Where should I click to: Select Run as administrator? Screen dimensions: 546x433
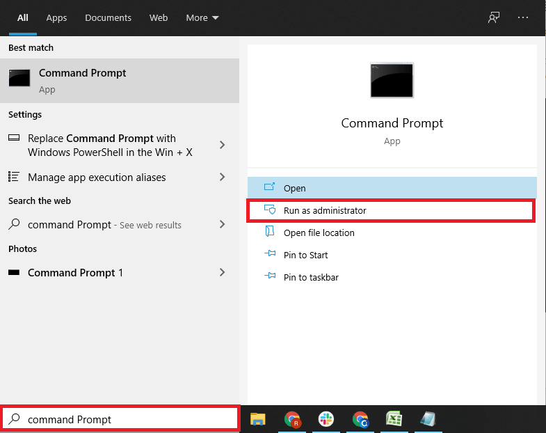tap(392, 210)
